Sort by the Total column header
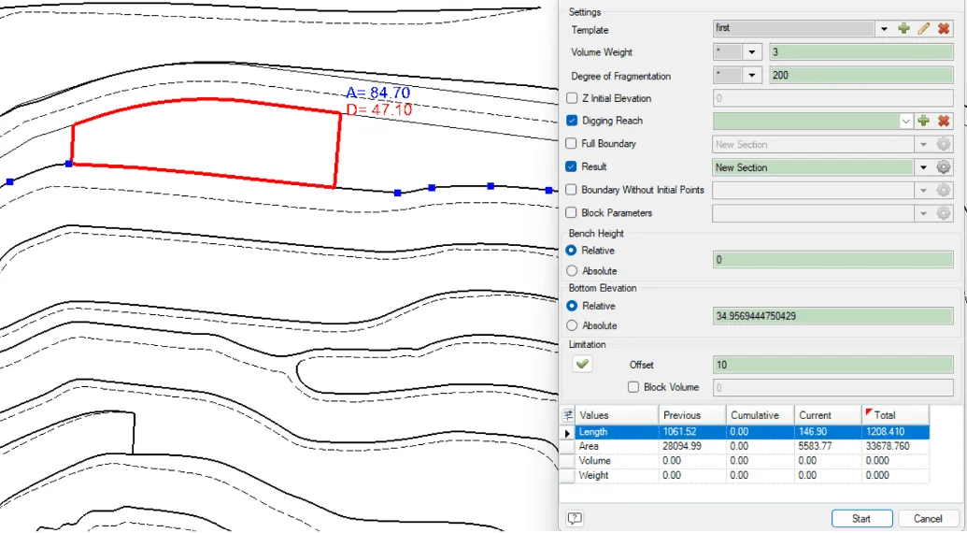 tap(895, 415)
